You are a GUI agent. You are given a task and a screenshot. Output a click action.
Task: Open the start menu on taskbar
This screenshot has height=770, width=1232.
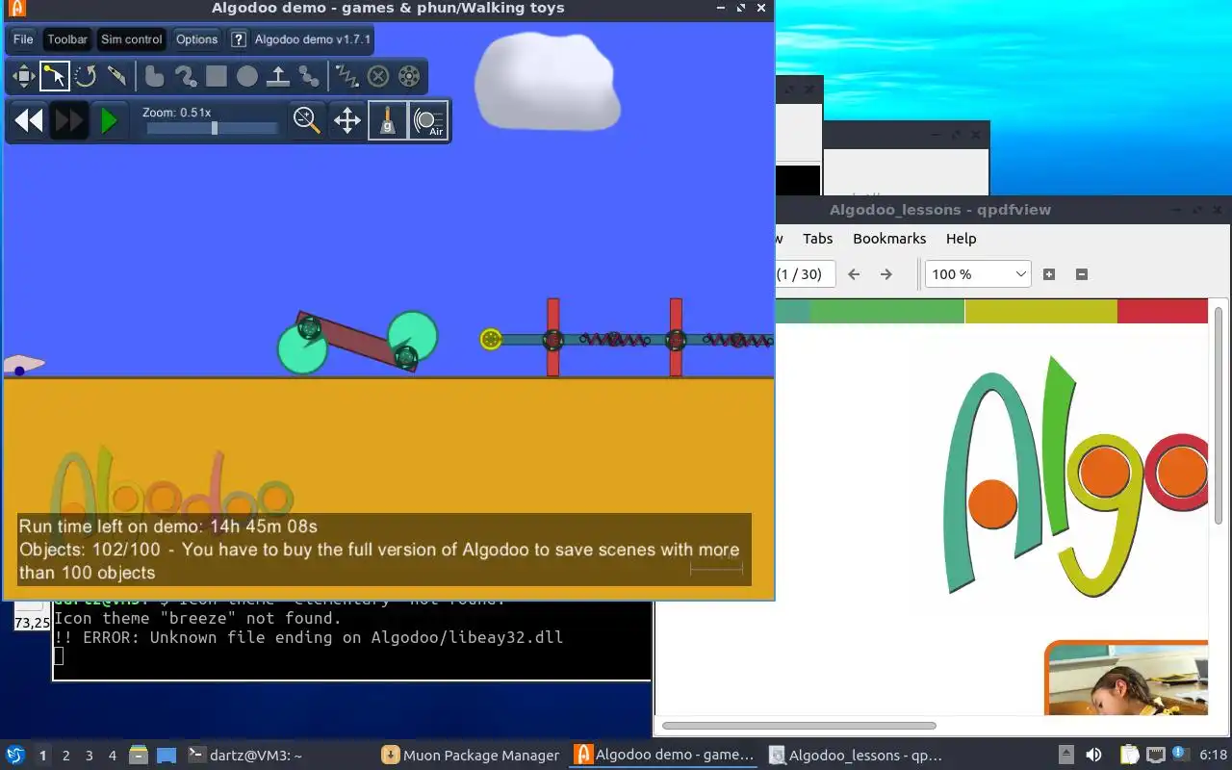pos(14,756)
